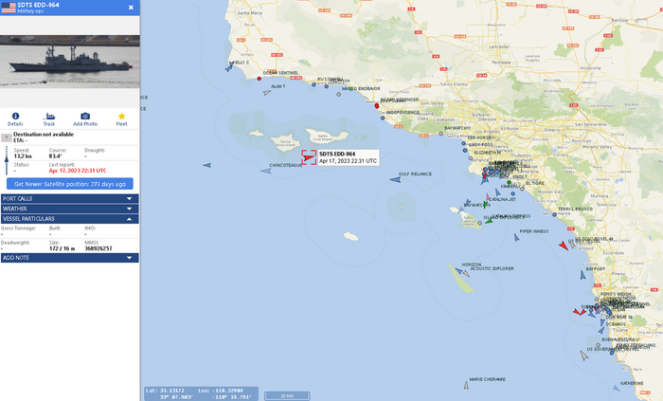Screen dimensions: 663x401
Task: Click the MMSI value 368926257
Action: (x=99, y=248)
